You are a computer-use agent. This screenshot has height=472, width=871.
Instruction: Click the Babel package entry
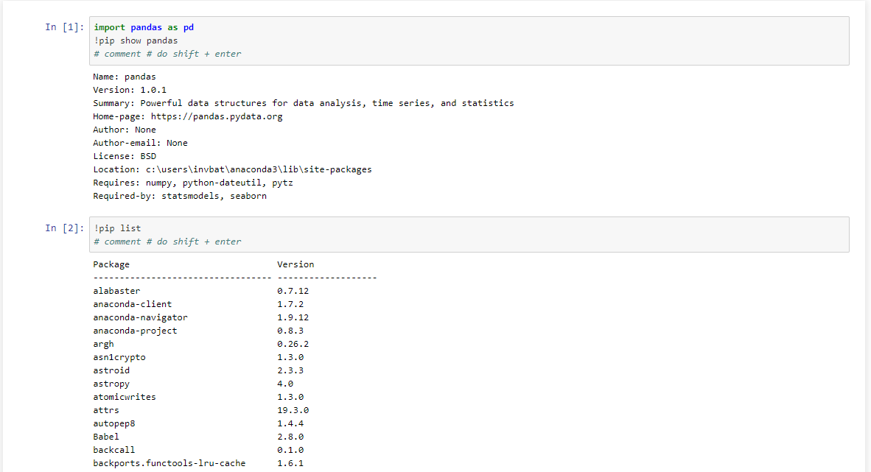point(106,437)
